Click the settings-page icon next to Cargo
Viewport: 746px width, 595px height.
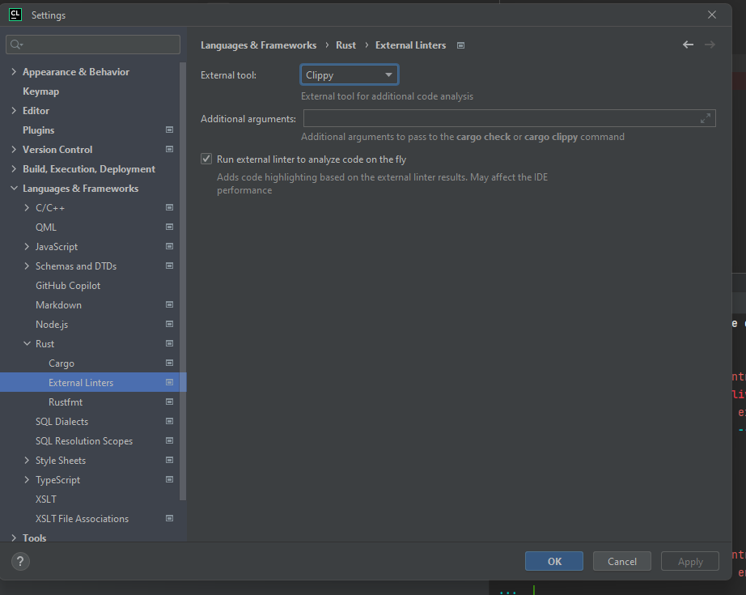pos(169,363)
